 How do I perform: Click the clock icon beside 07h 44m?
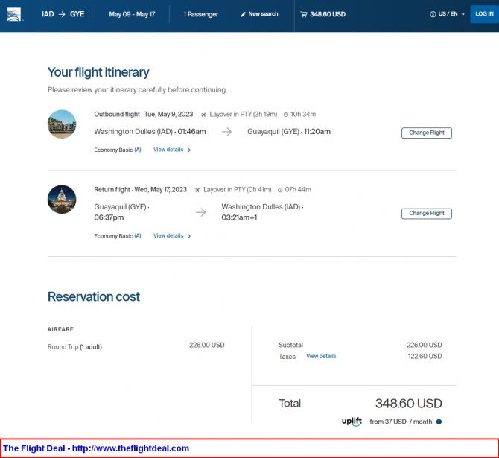(280, 190)
